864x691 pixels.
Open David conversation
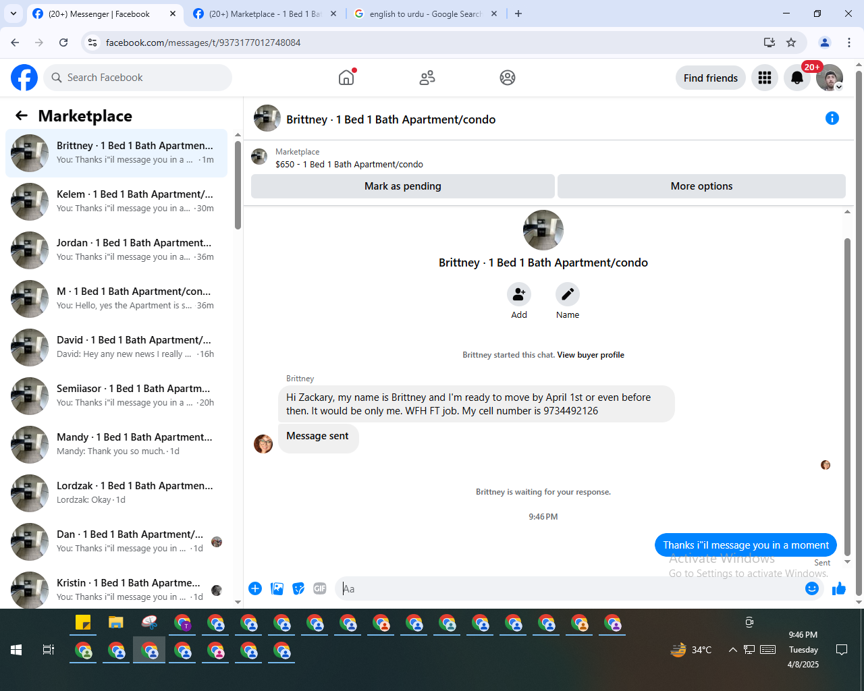coord(117,348)
